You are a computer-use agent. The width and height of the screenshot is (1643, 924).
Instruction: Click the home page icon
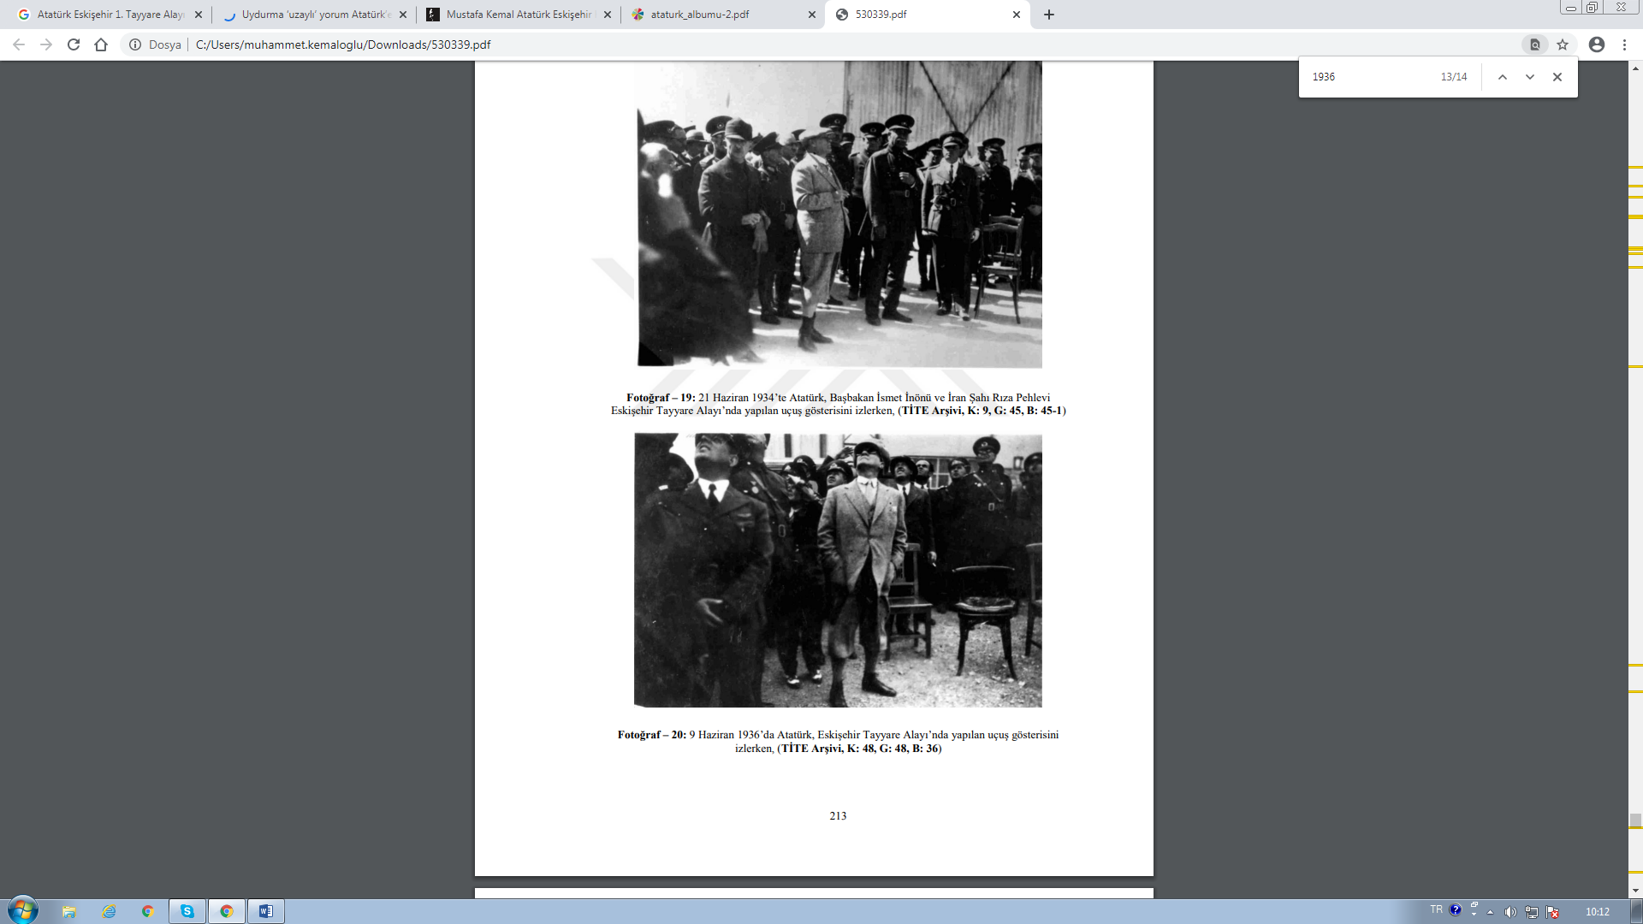[x=101, y=44]
